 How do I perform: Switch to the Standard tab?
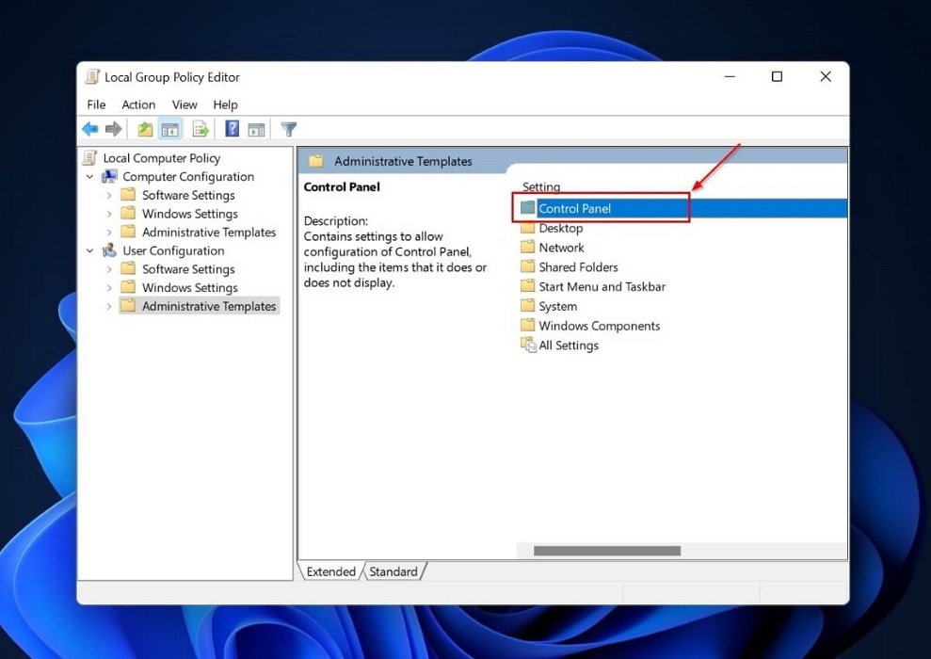(x=394, y=571)
